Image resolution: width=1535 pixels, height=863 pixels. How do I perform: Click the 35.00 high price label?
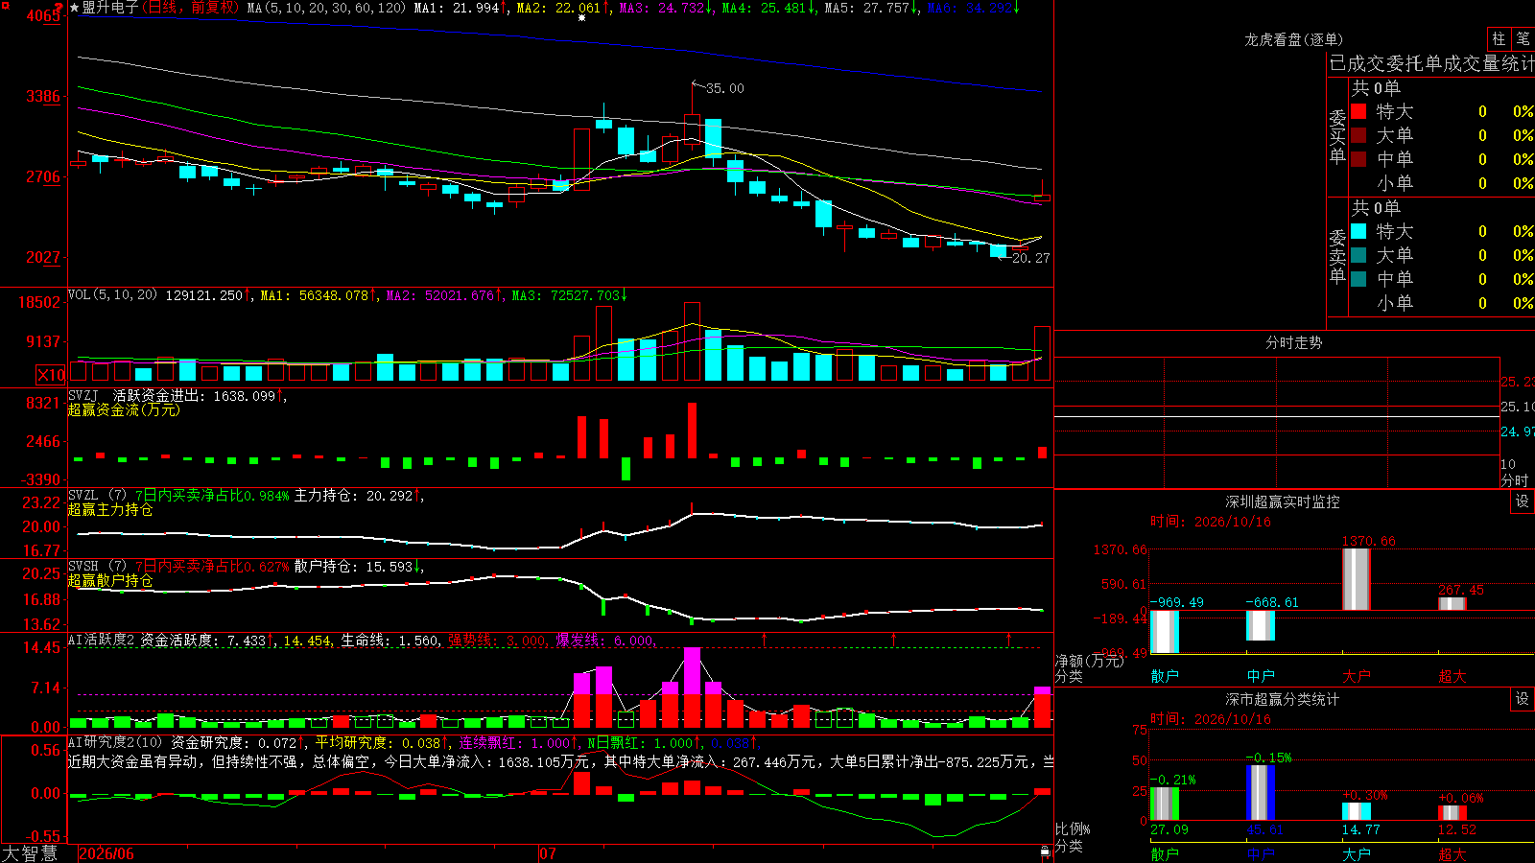point(724,88)
